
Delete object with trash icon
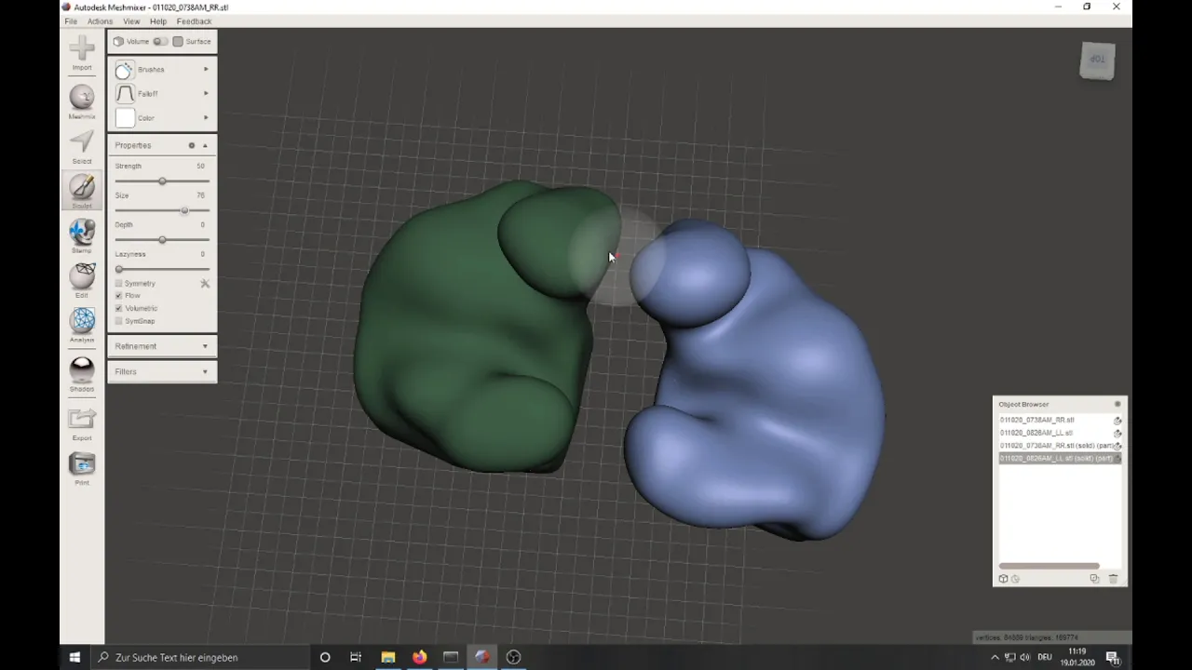coord(1113,579)
